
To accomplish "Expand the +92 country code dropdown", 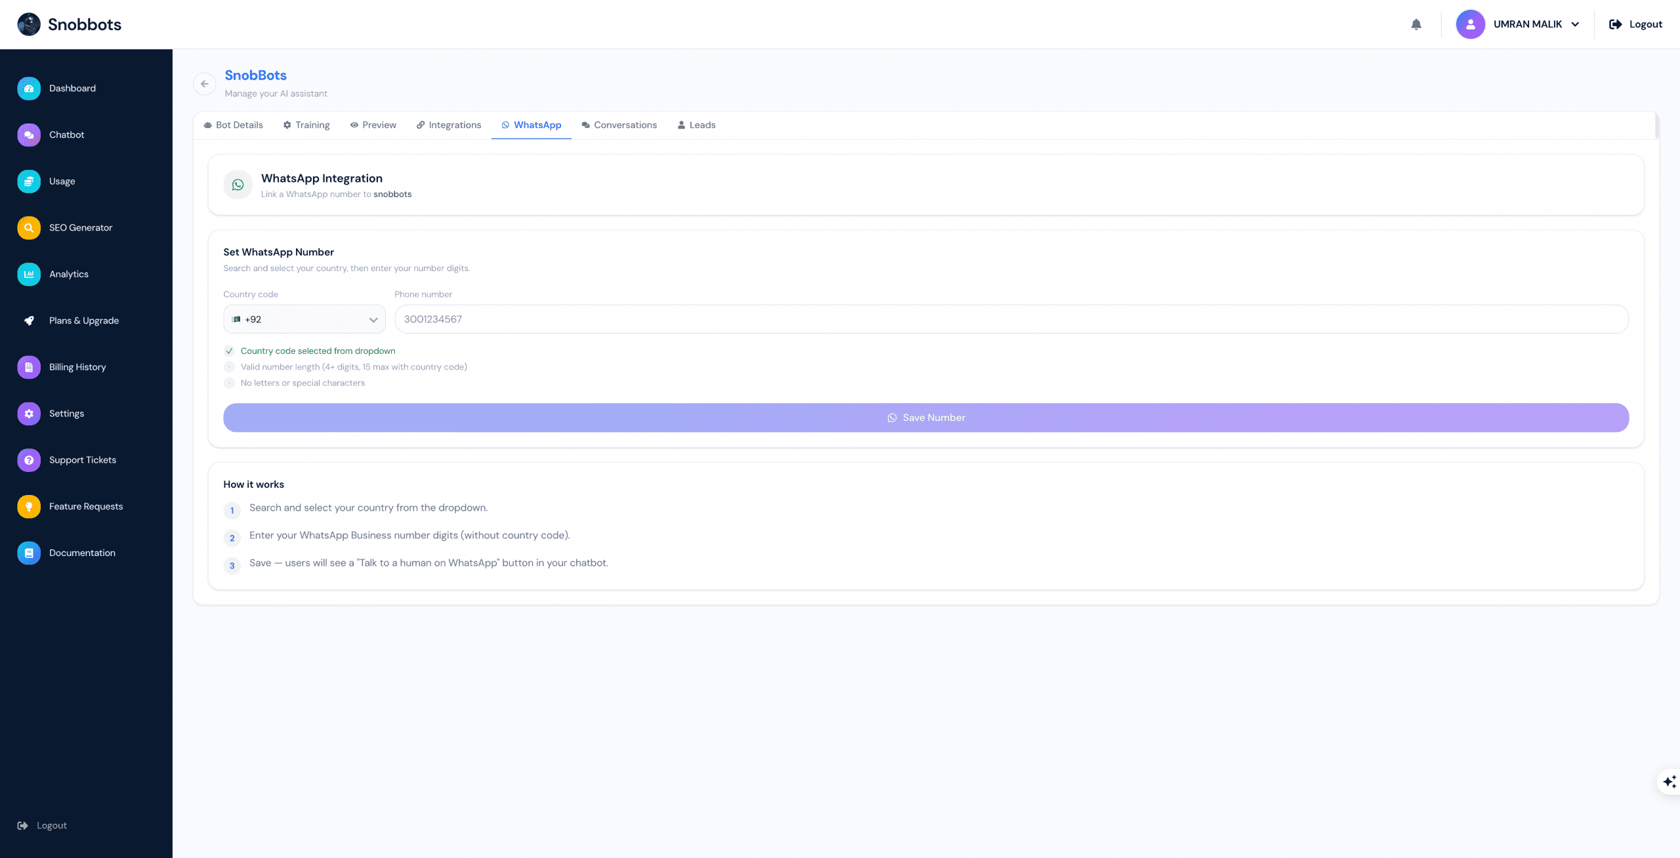I will coord(304,320).
